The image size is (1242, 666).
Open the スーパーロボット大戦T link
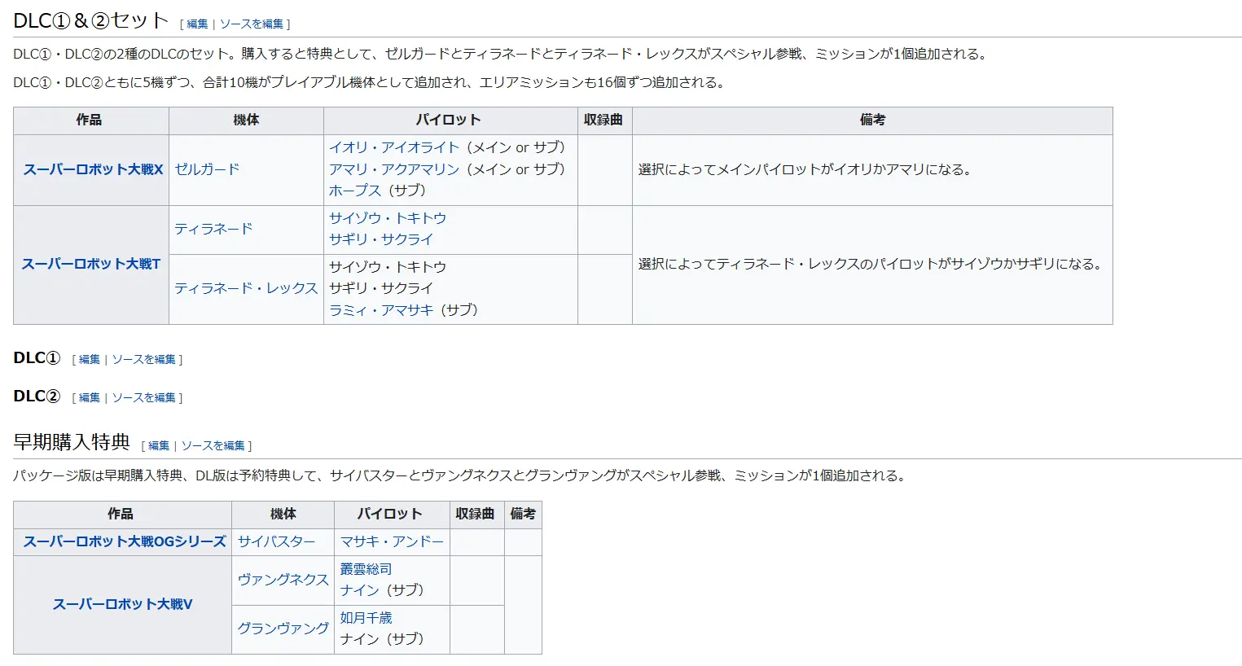pos(91,264)
